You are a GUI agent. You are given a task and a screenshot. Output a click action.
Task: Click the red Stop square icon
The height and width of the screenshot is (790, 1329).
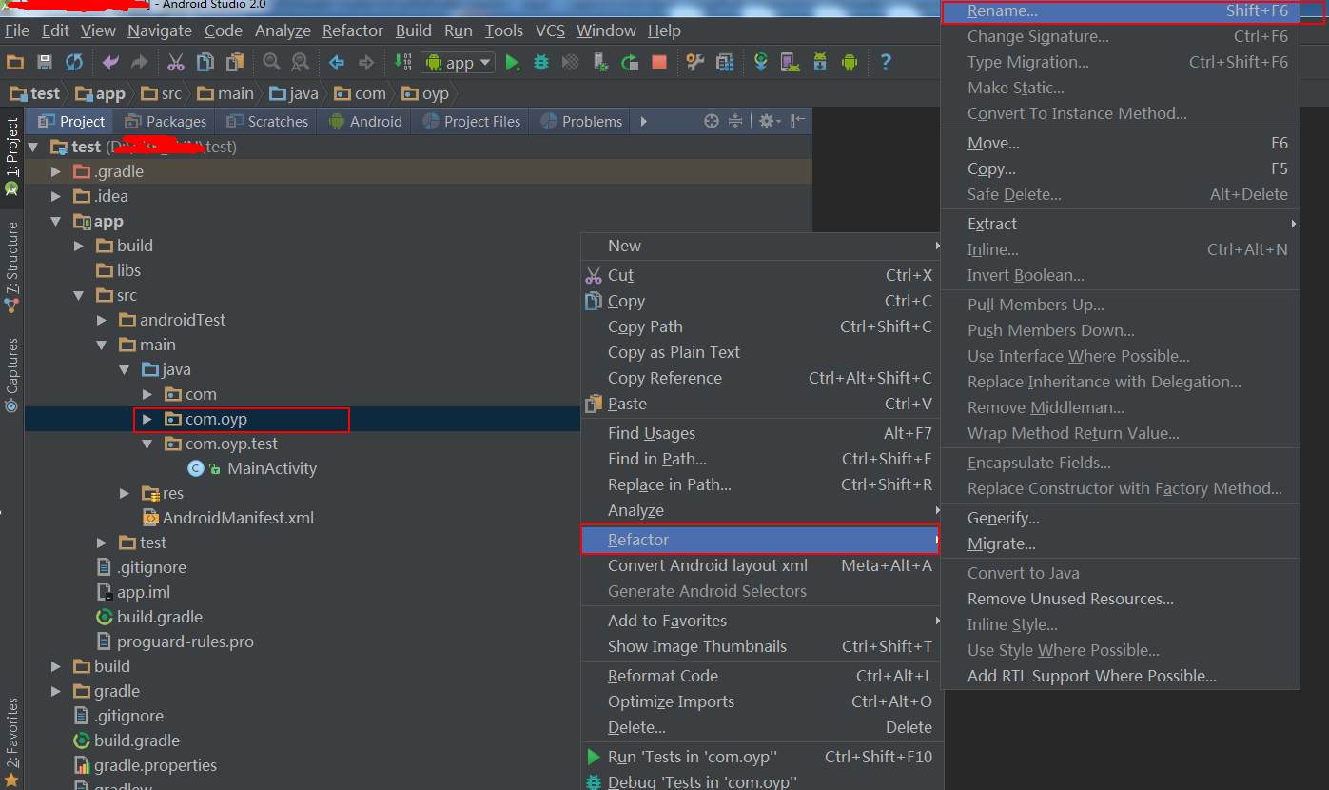tap(659, 62)
